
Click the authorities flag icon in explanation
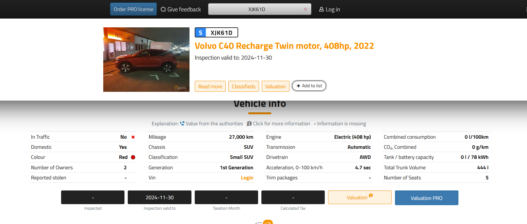[x=182, y=124]
